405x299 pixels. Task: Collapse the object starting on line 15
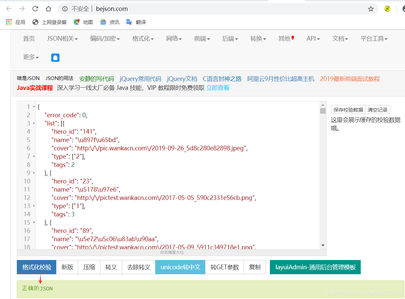pyautogui.click(x=34, y=223)
